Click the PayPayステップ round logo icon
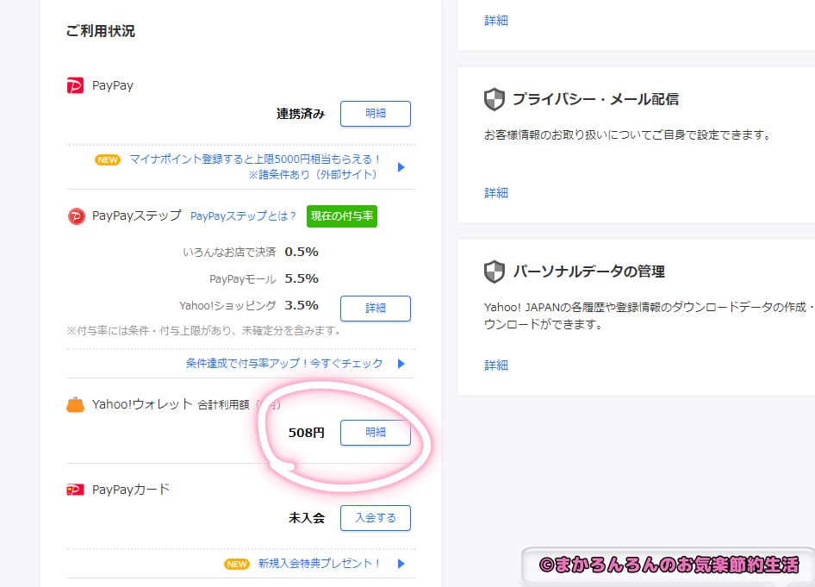815x587 pixels. click(76, 215)
